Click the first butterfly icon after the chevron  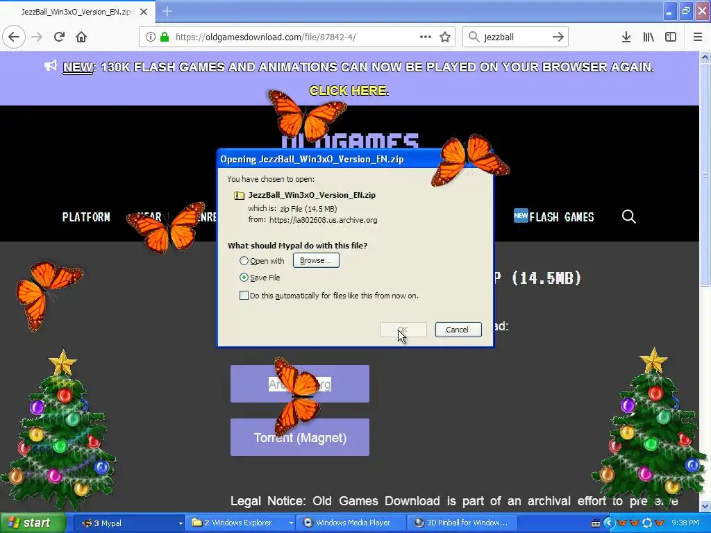622,523
